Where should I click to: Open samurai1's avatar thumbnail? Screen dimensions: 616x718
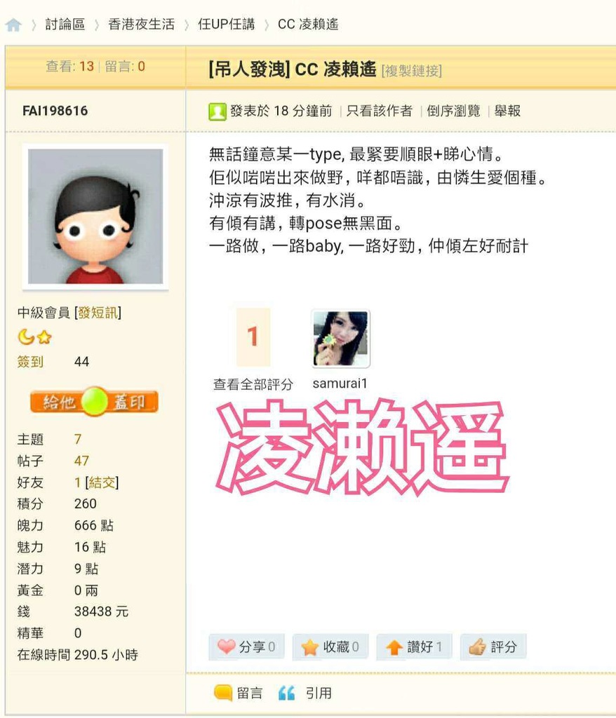pos(340,339)
